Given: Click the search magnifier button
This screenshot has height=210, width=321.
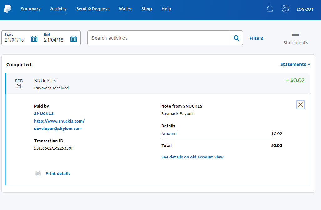Looking at the screenshot, I should click(x=236, y=38).
